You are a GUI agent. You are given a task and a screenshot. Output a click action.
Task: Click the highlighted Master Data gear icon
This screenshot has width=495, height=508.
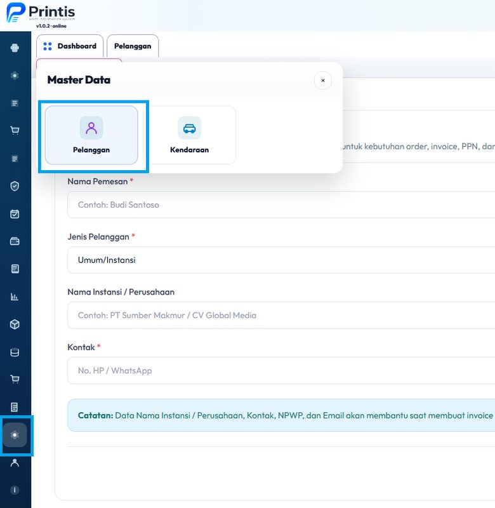tap(15, 435)
